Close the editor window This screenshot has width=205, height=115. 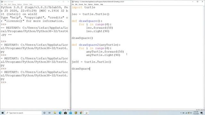pyautogui.click(x=202, y=2)
